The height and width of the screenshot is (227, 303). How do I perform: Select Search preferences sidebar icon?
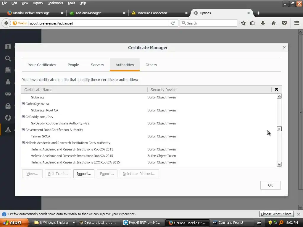coord(8,59)
